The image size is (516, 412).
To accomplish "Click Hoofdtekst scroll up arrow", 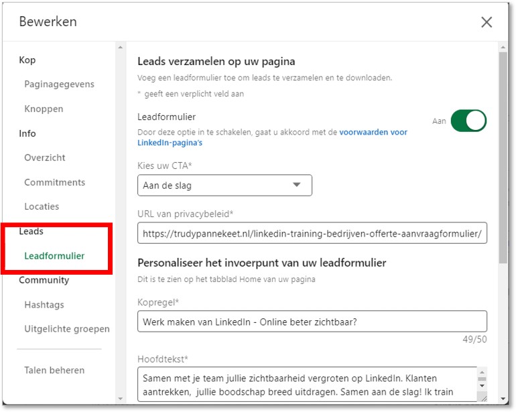I will pos(482,372).
